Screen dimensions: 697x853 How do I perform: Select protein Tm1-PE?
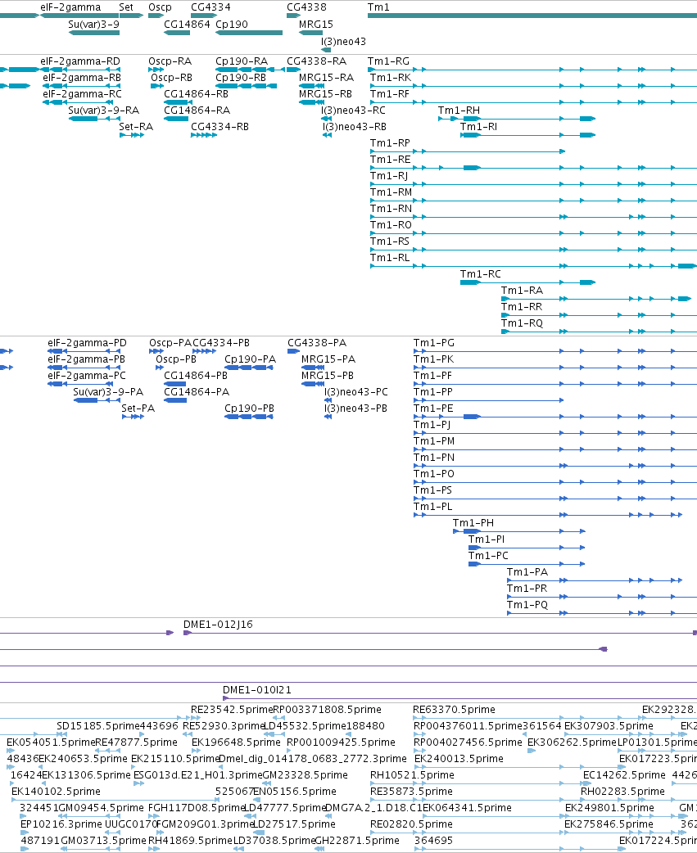tap(433, 408)
